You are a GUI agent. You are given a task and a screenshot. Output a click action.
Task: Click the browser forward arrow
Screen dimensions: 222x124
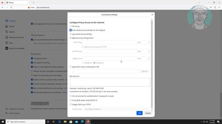(7, 8)
